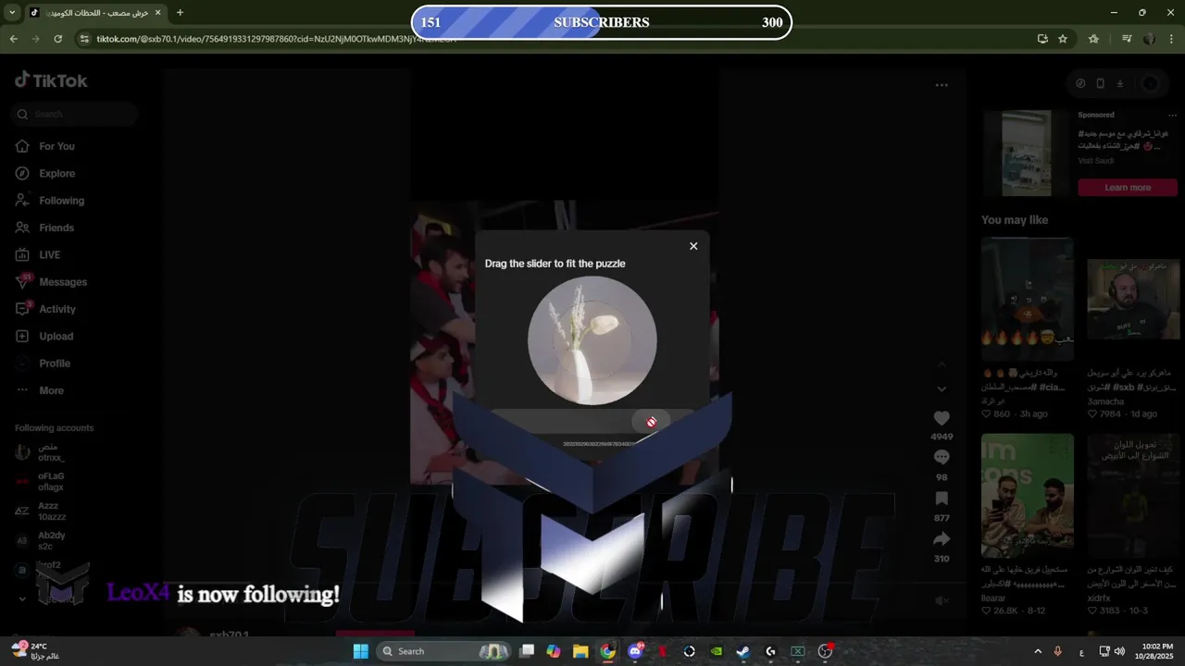Close the puzzle captcha dialog
This screenshot has height=666, width=1185.
(693, 246)
